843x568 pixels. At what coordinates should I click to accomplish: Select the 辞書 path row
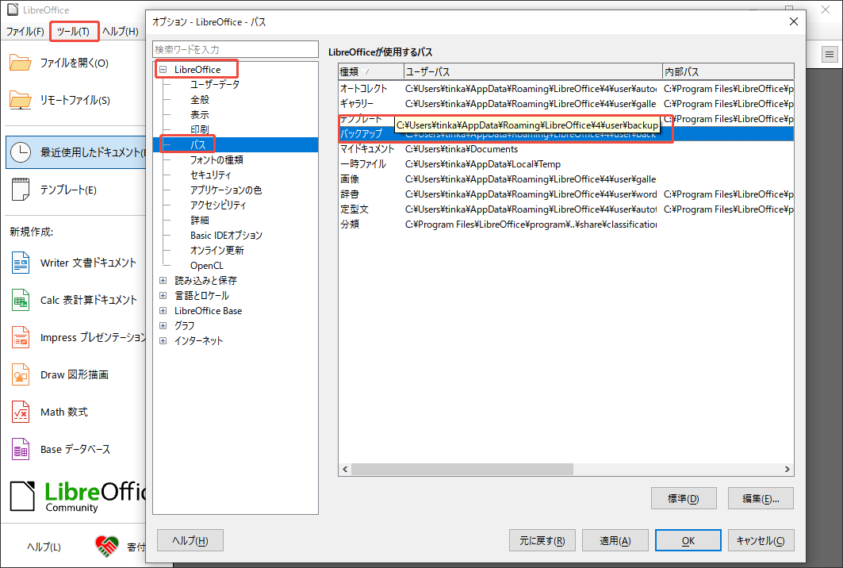coord(566,194)
